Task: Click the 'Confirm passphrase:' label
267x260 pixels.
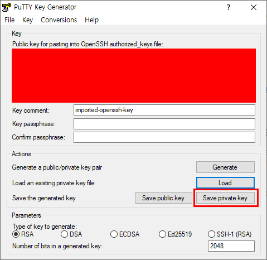Action: coord(38,137)
